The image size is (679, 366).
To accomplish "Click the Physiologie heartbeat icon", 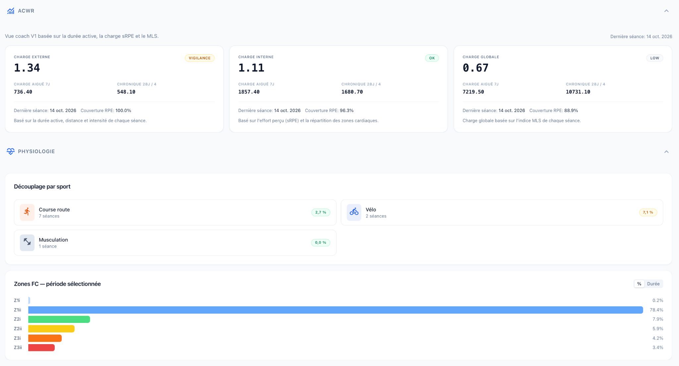I will pyautogui.click(x=11, y=152).
